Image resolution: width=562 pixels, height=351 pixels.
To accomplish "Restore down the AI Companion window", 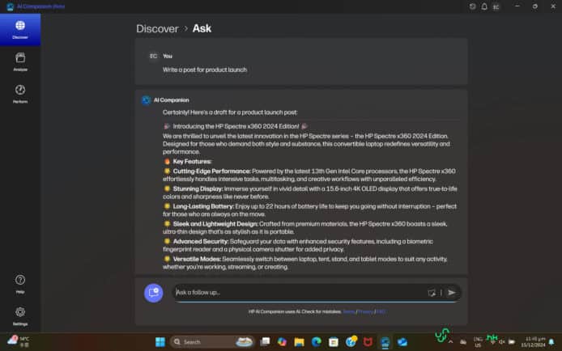I will 534,6.
